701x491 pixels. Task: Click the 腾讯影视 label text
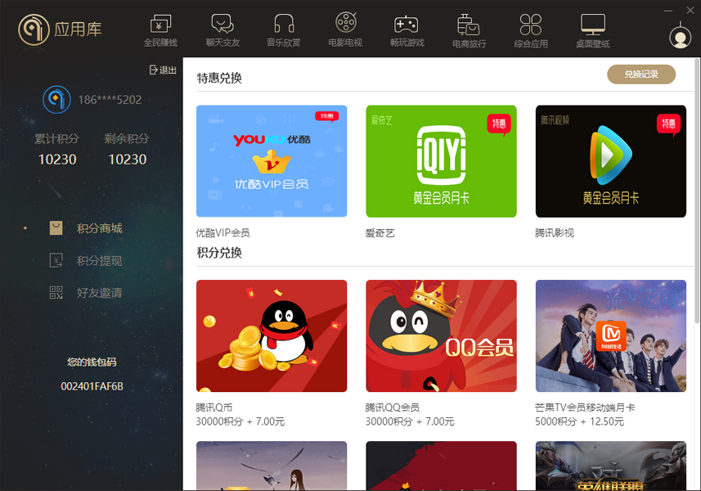click(555, 232)
